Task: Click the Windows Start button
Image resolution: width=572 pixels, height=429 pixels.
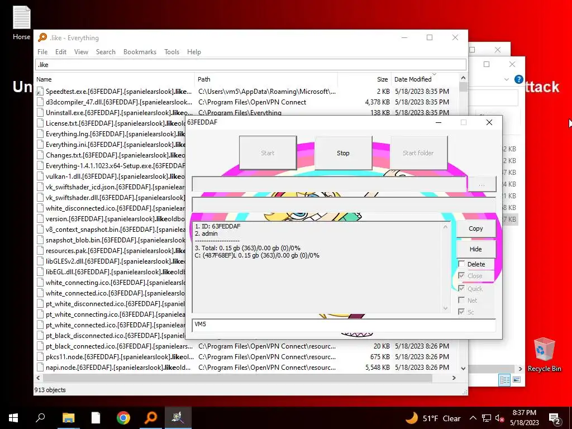Action: tap(13, 418)
